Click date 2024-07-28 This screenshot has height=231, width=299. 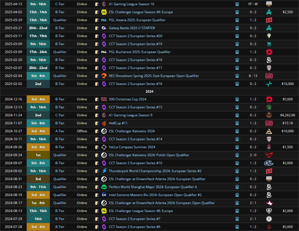(x=13, y=227)
